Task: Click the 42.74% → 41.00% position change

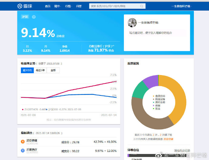Action: tap(105, 142)
